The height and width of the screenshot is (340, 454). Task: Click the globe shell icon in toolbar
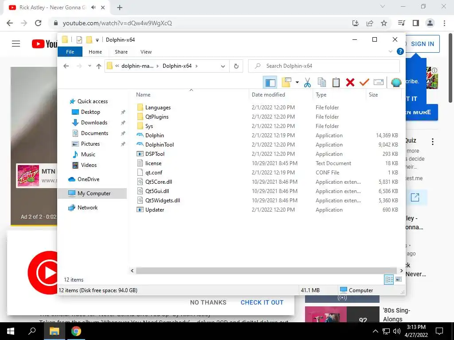click(396, 82)
